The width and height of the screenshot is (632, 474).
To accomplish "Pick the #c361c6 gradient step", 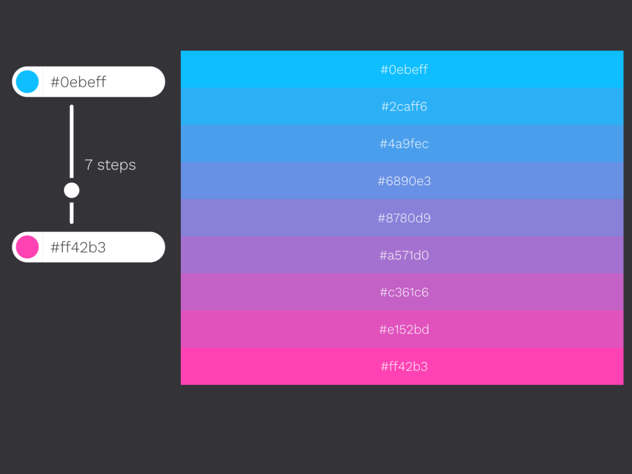I will [x=402, y=292].
